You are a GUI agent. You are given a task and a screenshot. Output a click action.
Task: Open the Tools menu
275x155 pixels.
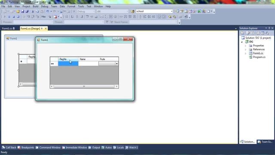coord(81,6)
